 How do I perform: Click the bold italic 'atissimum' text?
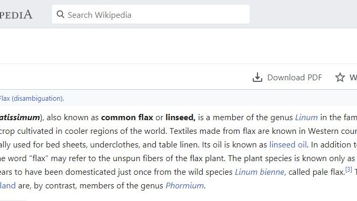coord(20,118)
